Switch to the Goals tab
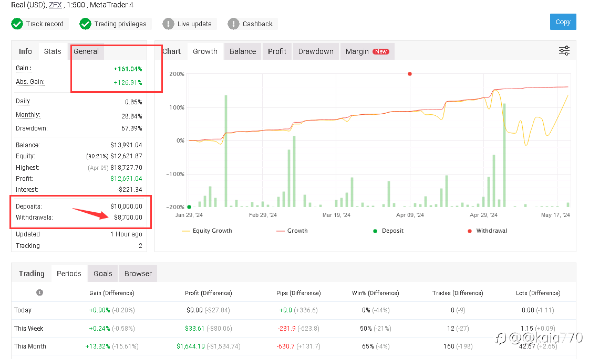 point(103,274)
